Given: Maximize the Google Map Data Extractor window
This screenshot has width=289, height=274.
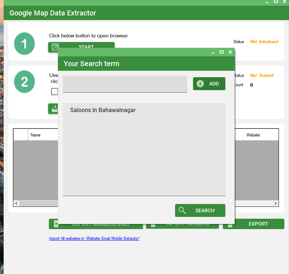Looking at the screenshot, I should 276,1.
